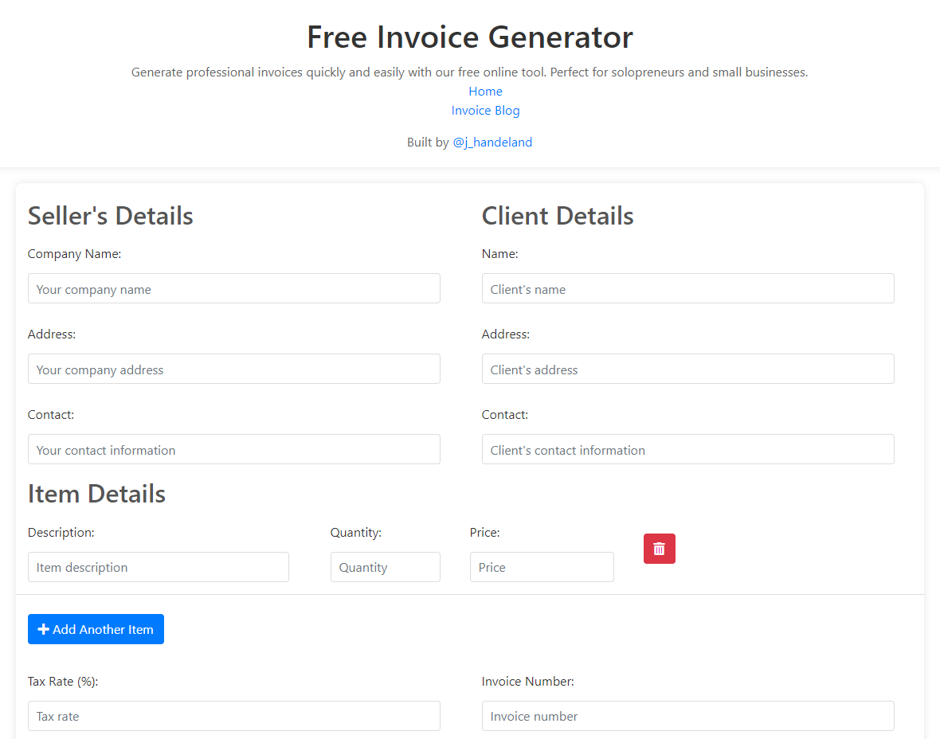Viewport: 940px width, 739px height.
Task: Click the seller's Address input field
Action: 233,369
